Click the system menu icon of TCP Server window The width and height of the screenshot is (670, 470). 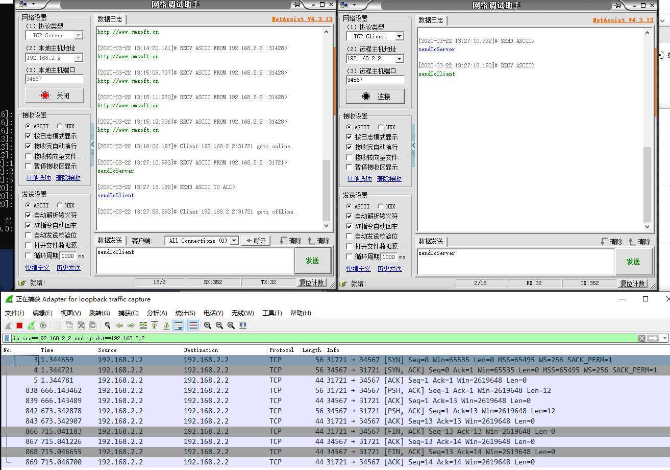(x=22, y=5)
